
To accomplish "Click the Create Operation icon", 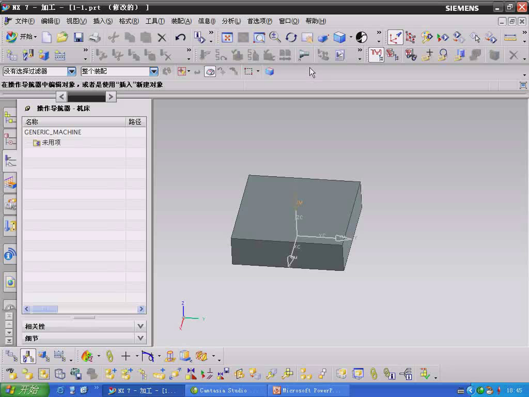I will [x=60, y=55].
